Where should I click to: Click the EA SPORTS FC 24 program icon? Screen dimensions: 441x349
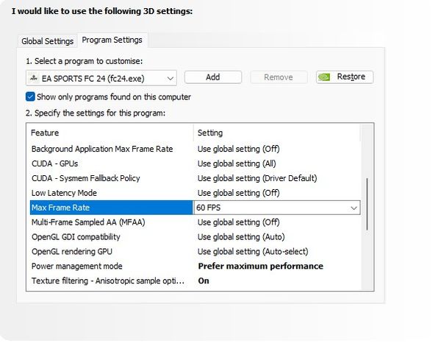(x=32, y=77)
